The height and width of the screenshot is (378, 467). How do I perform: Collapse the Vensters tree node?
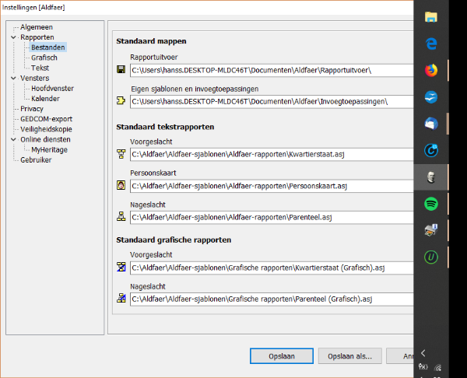coord(13,78)
